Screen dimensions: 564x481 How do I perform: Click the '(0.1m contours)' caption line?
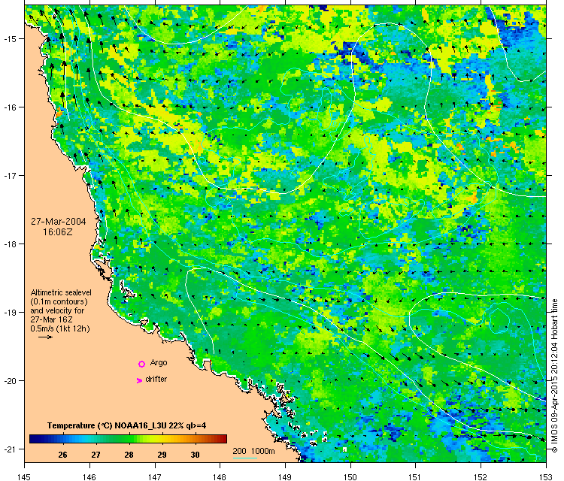point(59,301)
